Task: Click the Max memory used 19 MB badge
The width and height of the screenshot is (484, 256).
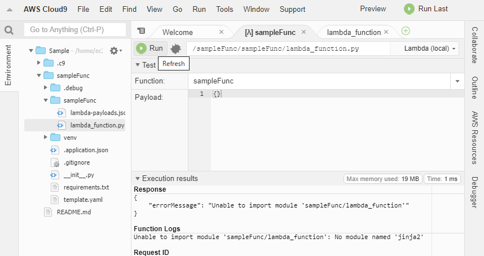Action: [383, 179]
